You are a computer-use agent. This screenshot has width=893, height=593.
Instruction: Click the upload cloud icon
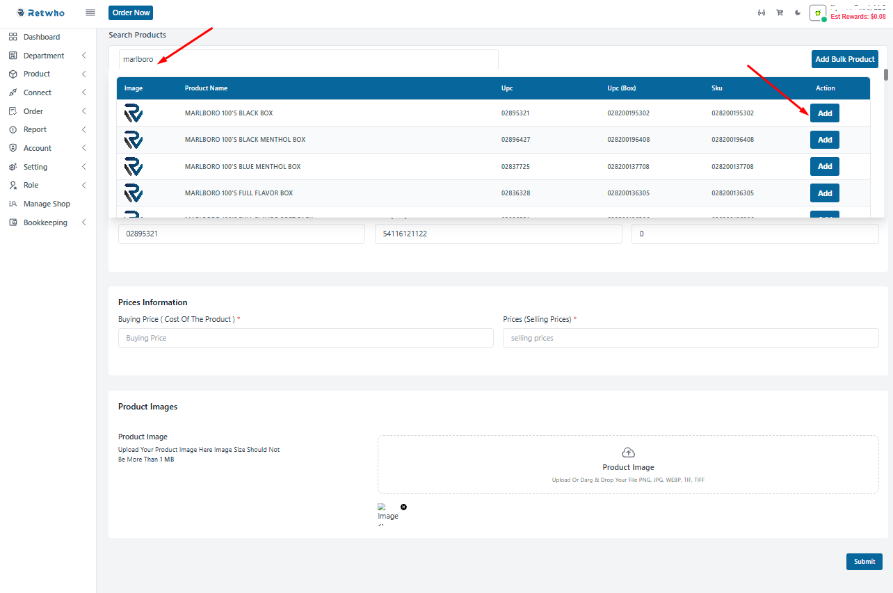click(628, 453)
